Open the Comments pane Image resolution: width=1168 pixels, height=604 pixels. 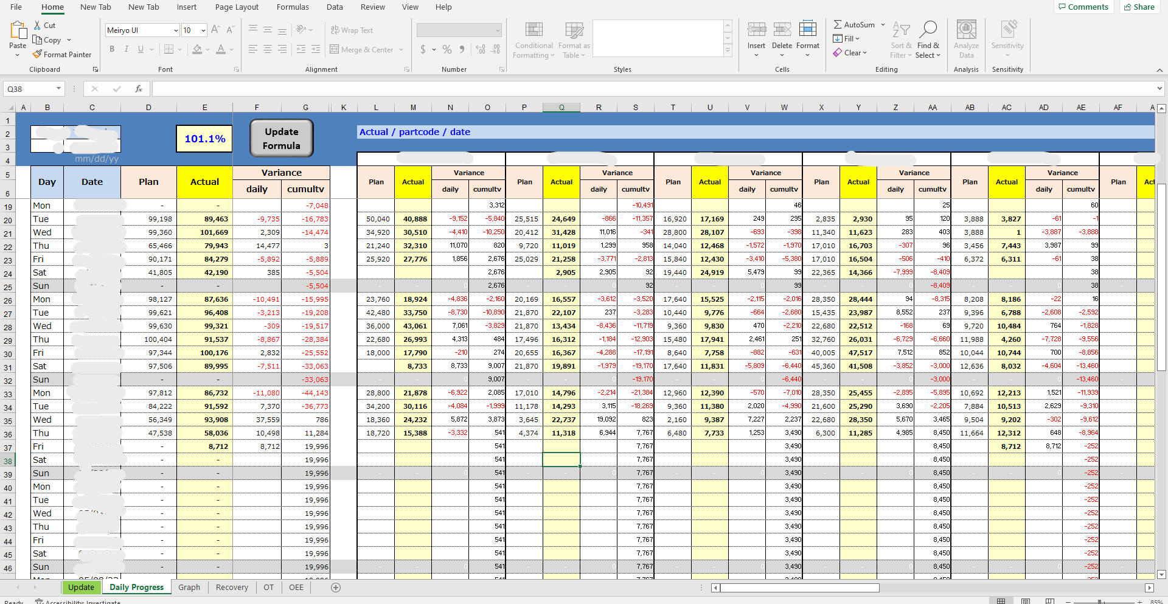click(1083, 7)
